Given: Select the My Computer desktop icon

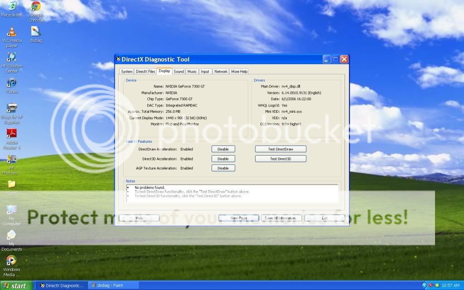Looking at the screenshot, I should 11,215.
